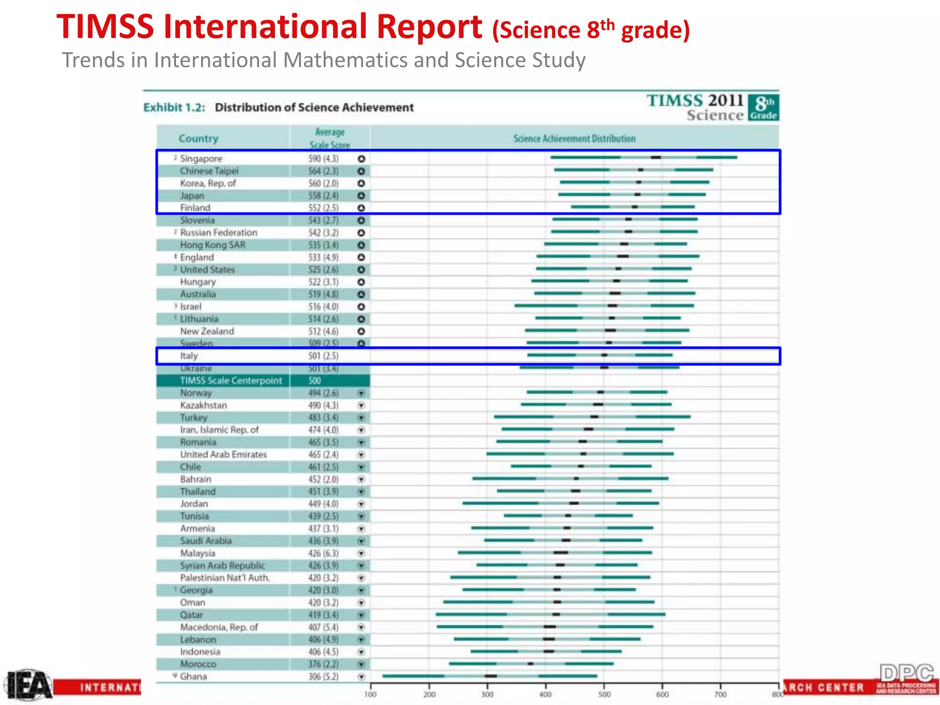Click the up-arrow marker for Lithuania
The image size is (940, 705).
point(361,319)
